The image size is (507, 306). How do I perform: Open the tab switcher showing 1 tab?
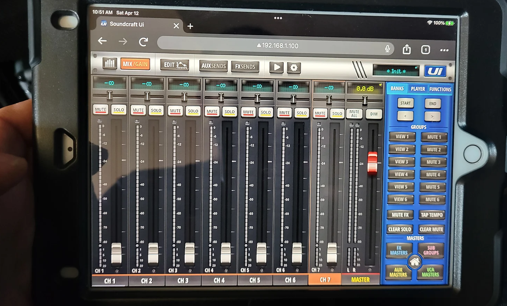[425, 50]
